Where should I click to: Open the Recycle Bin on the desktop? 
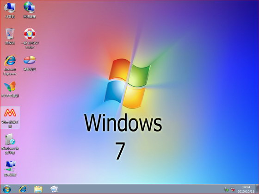tap(10, 37)
